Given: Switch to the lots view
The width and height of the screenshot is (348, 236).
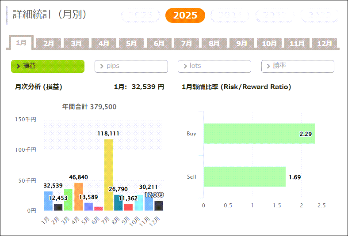Looking at the screenshot, I should [214, 66].
